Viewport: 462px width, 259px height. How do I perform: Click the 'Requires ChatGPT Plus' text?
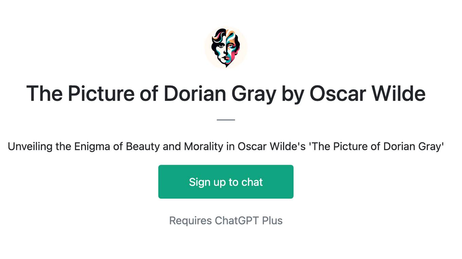click(226, 221)
